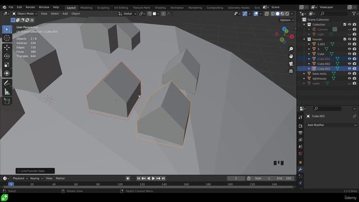This screenshot has height=202, width=359.
Task: Click the blue Z axis gizmo ball
Action: point(284,29)
